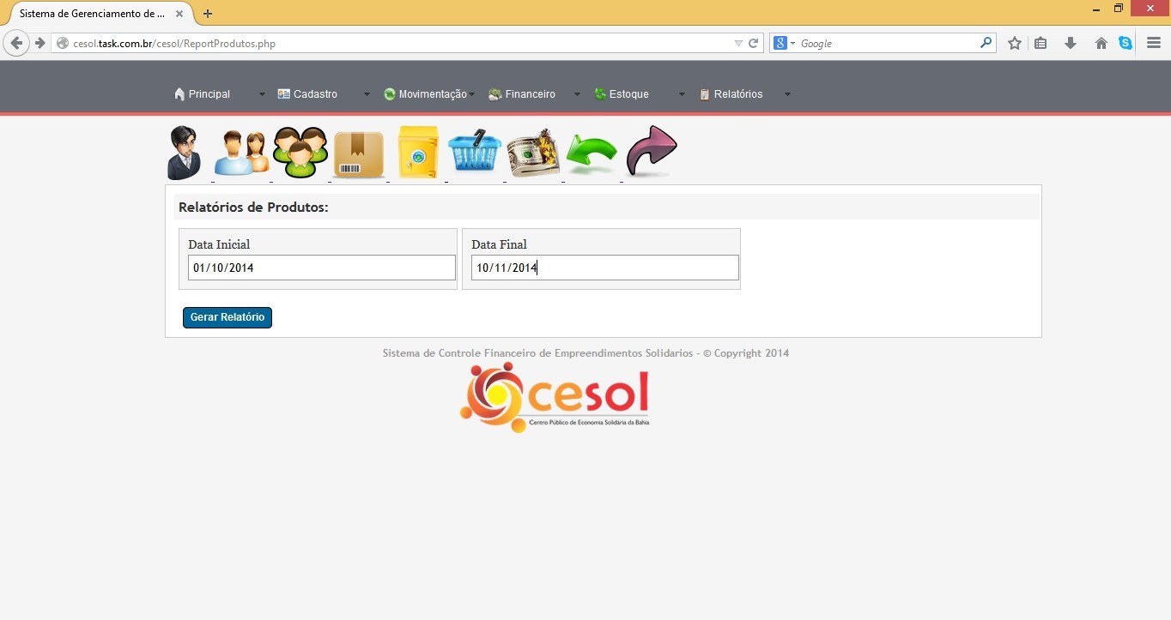Expand the Cadastro menu dropdown arrow
Image resolution: width=1171 pixels, height=620 pixels.
coord(367,94)
